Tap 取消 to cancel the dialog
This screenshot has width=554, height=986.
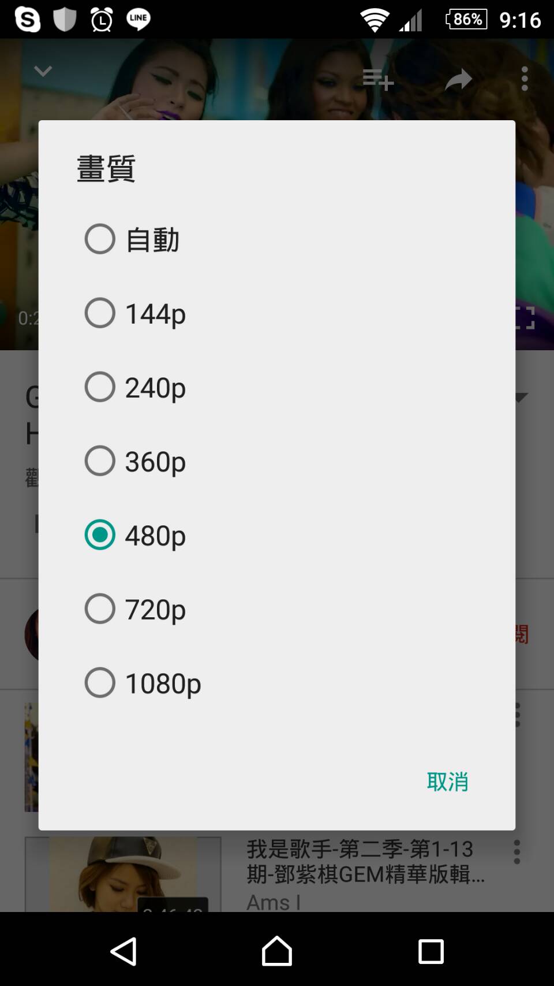click(447, 781)
